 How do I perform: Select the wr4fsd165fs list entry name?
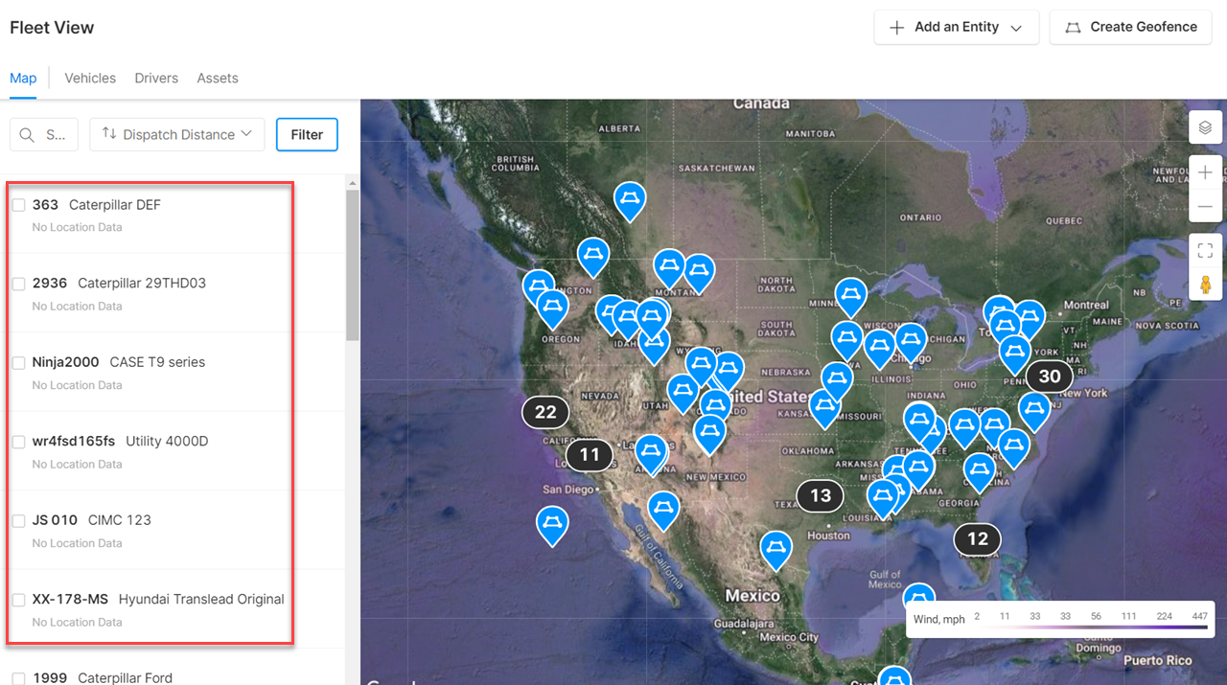(x=73, y=442)
